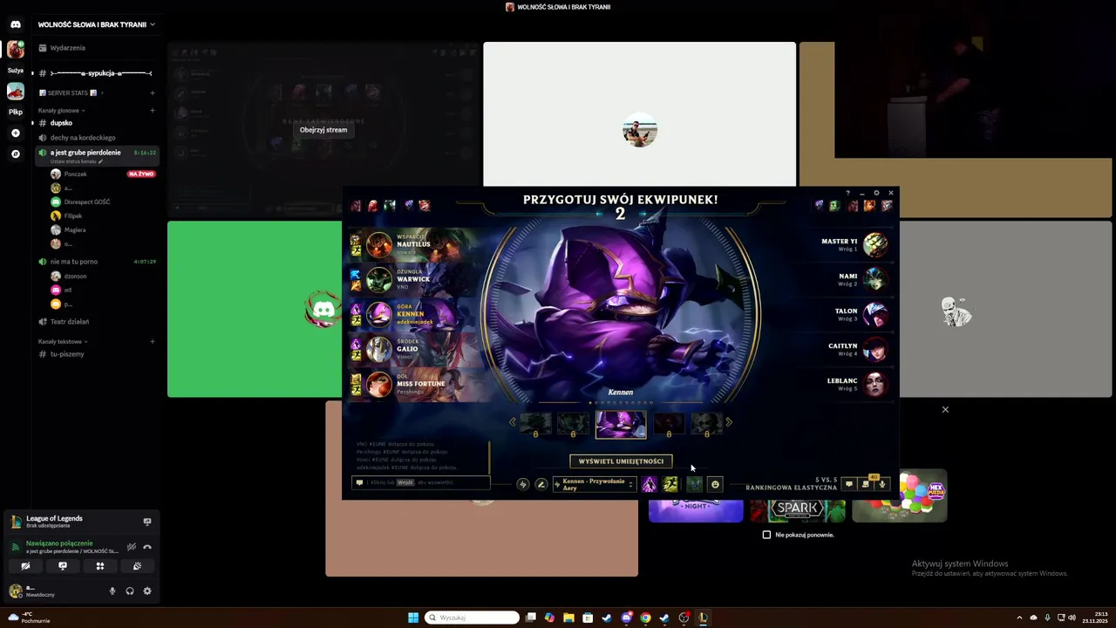This screenshot has width=1116, height=628.
Task: Change the second summoner spell
Action: click(670, 484)
